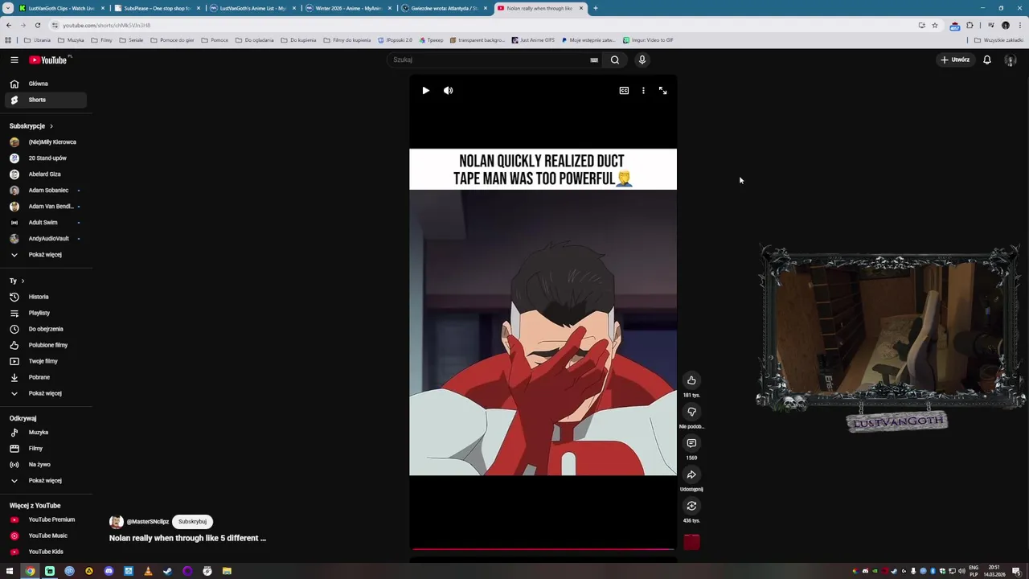Switch to LustVanGoth Clips browser tab
Screen dimensions: 1029x579
[x=61, y=8]
